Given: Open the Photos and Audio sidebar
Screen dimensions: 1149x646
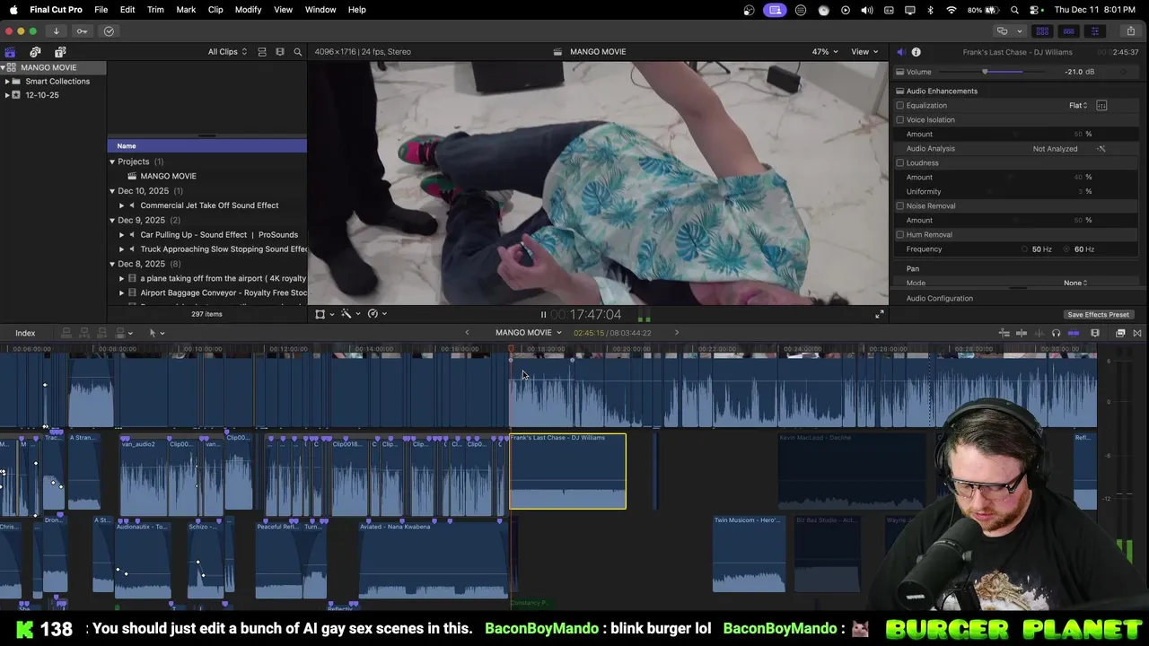Looking at the screenshot, I should click(x=35, y=52).
